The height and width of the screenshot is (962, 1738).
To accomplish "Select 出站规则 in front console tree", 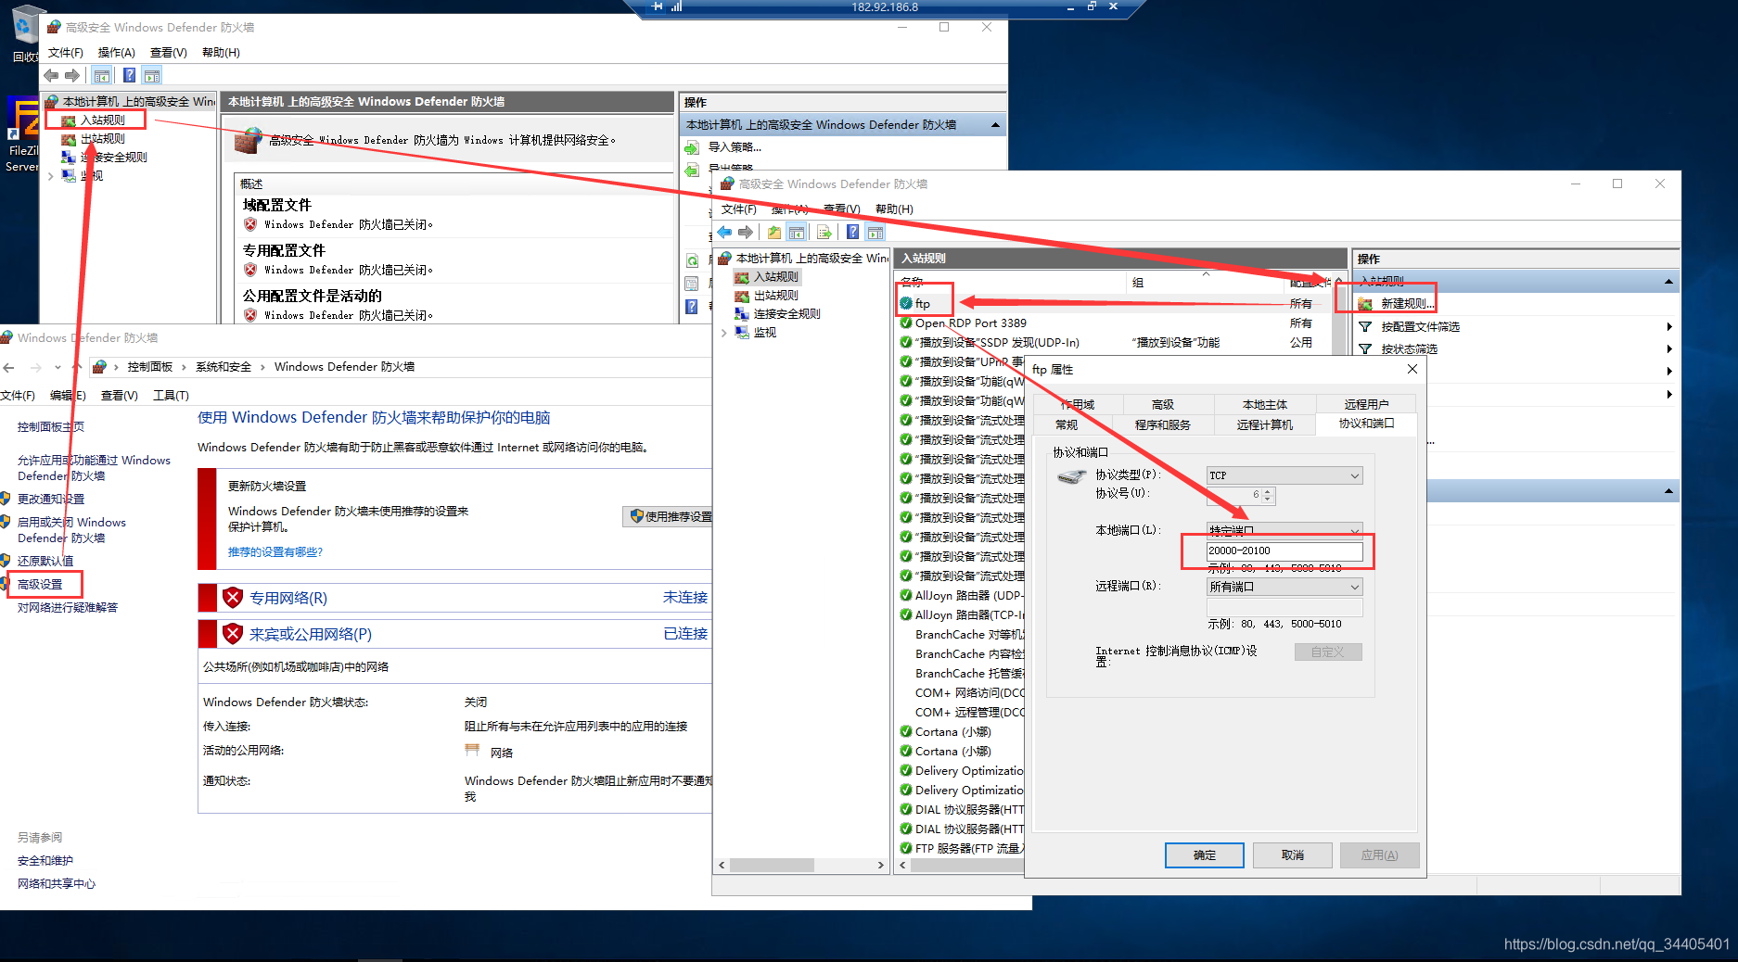I will tap(775, 296).
